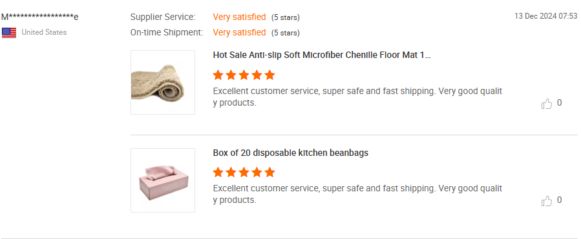Screen dimensions: 581x239
Task: Click On-time Shipment Very satisfied rating text
Action: coord(239,32)
